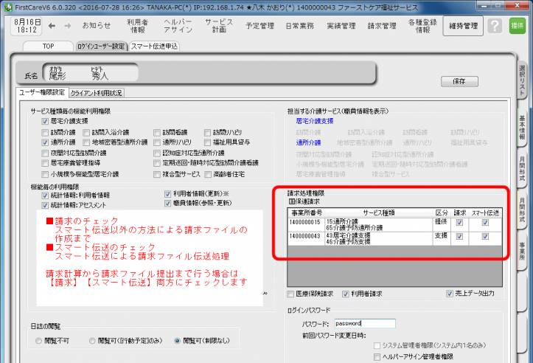Switch to the スマート伝送申込 tab

click(154, 46)
